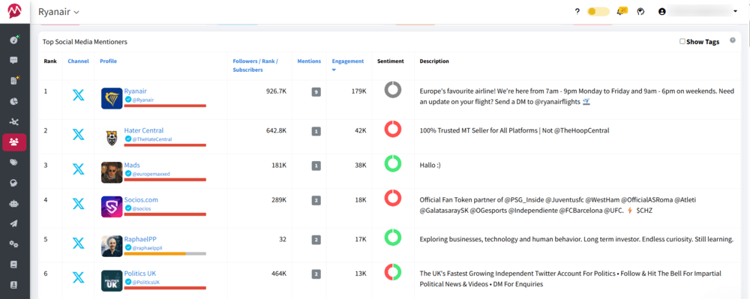Click the mentions badge in Socios.com row
The height and width of the screenshot is (299, 750).
(x=316, y=201)
